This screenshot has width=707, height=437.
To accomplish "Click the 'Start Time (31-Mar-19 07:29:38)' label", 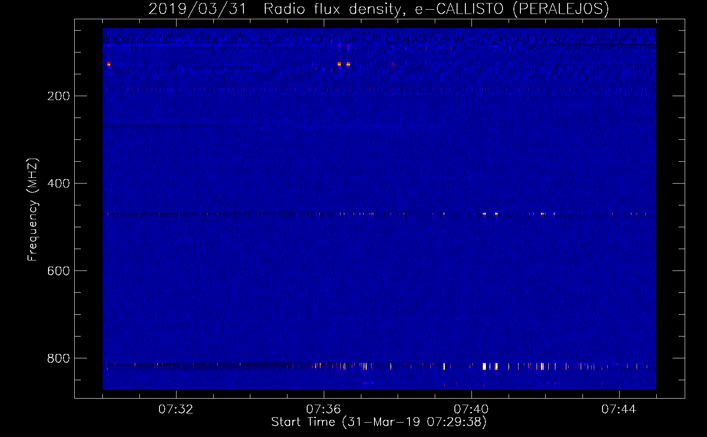I will (379, 422).
